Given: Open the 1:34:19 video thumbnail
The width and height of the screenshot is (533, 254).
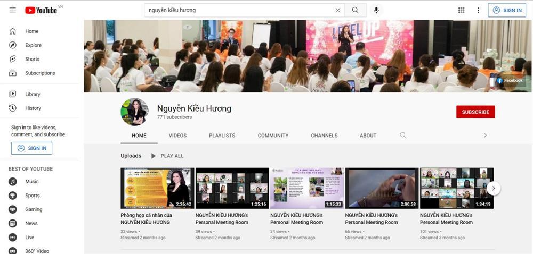Looking at the screenshot, I should [x=457, y=188].
